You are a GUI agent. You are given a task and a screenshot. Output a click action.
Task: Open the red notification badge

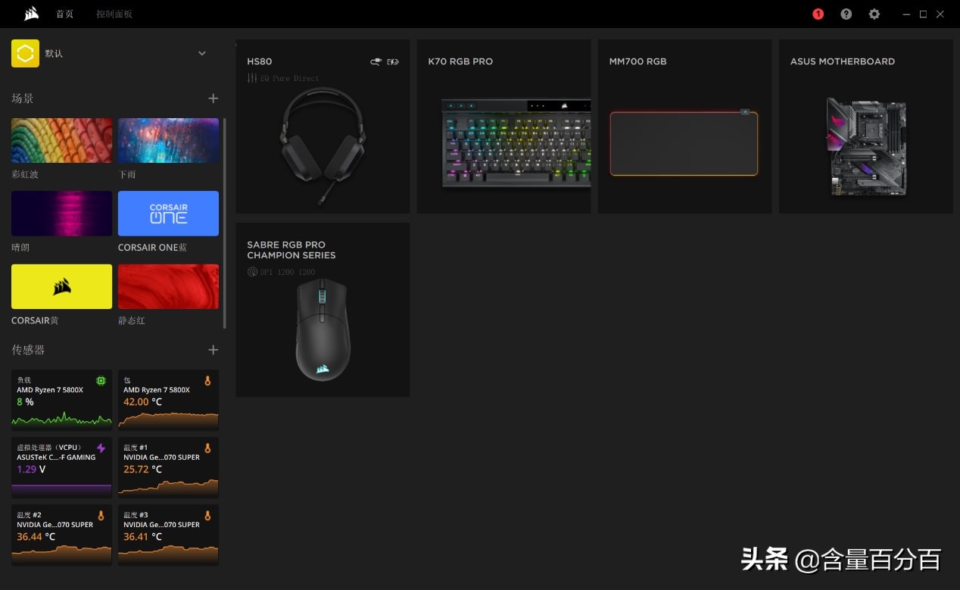tap(818, 14)
